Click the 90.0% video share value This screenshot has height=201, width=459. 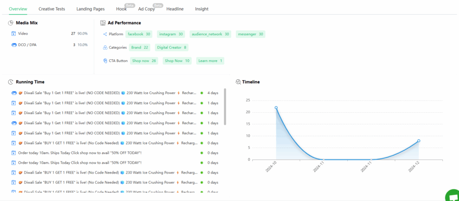pyautogui.click(x=82, y=34)
